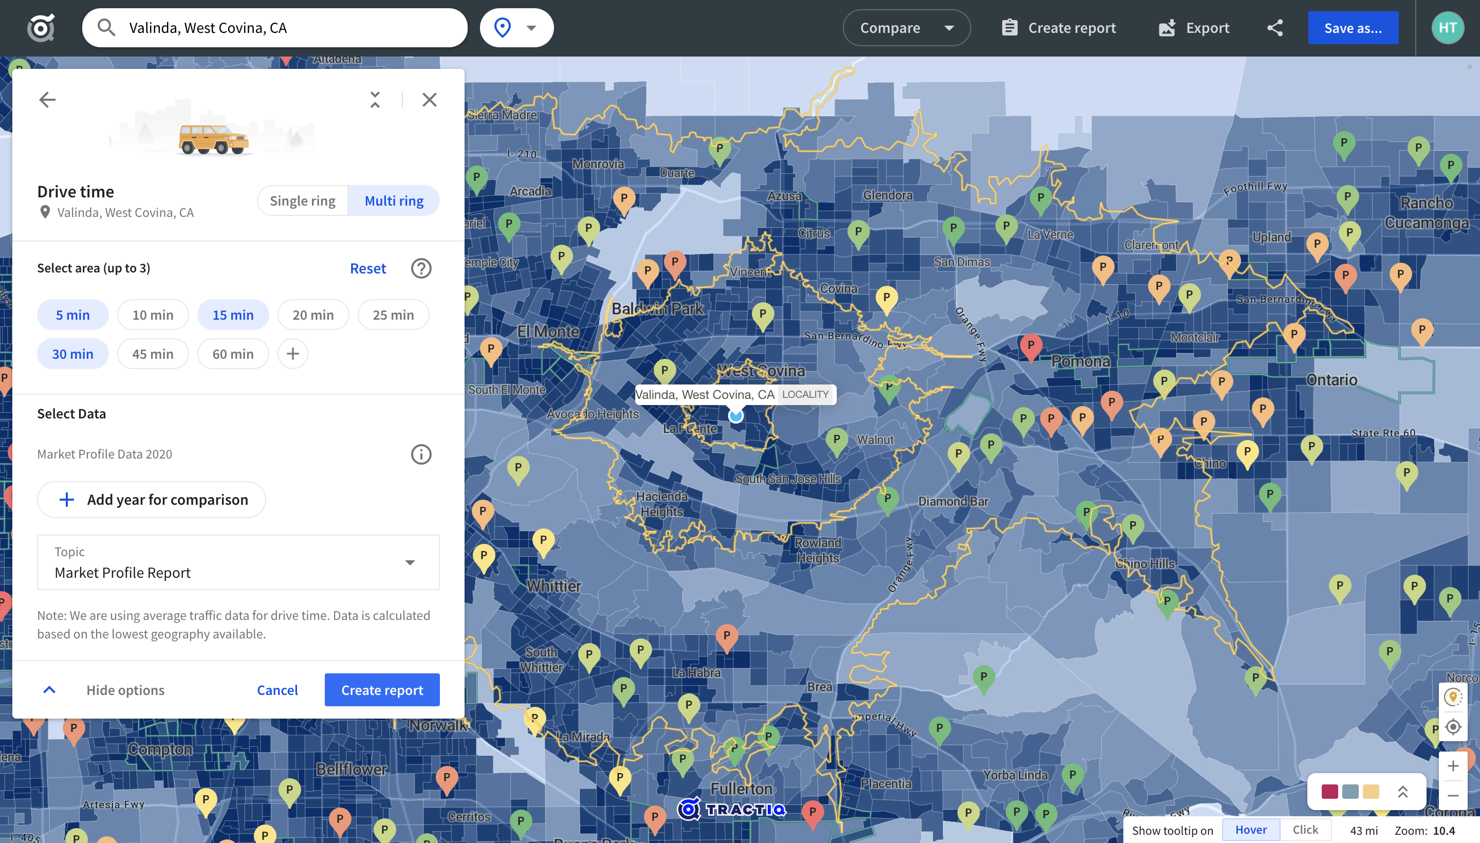Screen dimensions: 1480x843
Task: Toggle the 60 min area chip
Action: pos(233,354)
